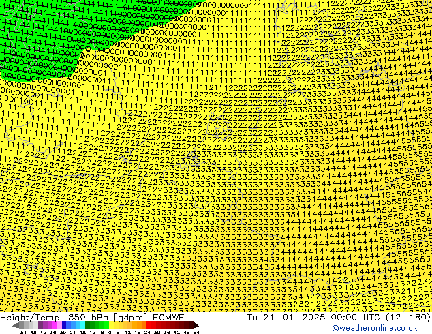
Task: Click the 'Tu 21-01-2025 00:00 UTC (12+180)' timestamp
Action: (339, 317)
